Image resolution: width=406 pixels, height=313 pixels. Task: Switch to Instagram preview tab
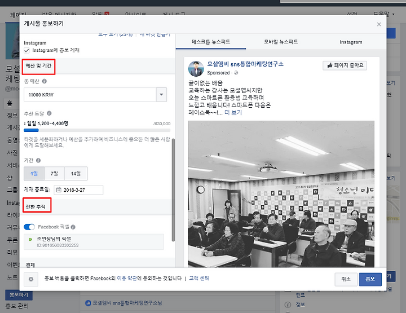click(351, 42)
